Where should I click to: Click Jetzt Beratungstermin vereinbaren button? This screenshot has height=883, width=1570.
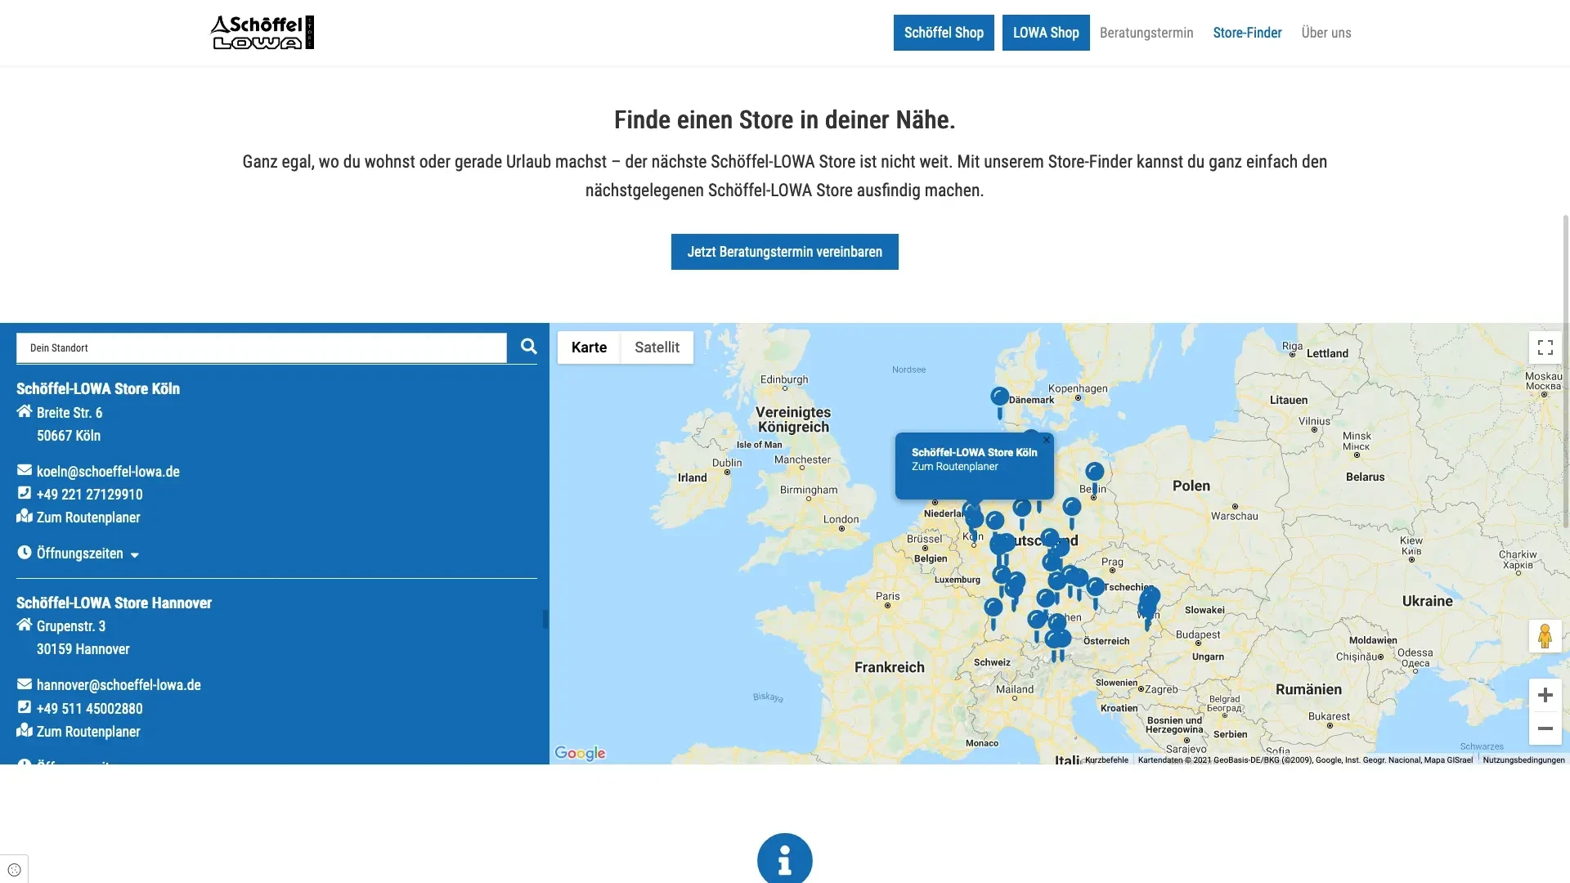(x=784, y=252)
